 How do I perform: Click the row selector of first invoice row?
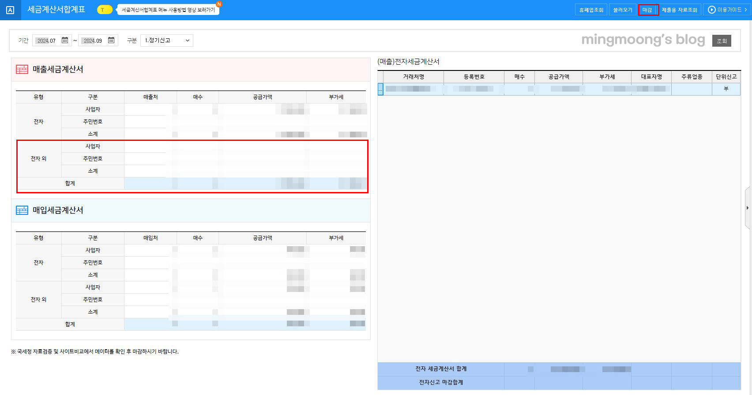(380, 89)
